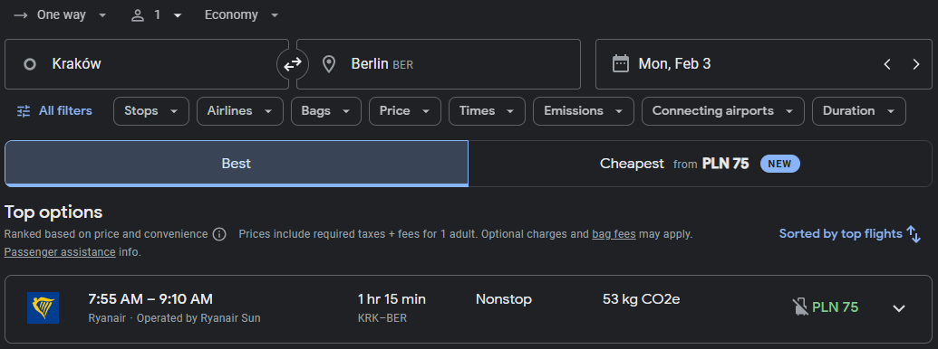Open the bag fees link

tap(614, 234)
